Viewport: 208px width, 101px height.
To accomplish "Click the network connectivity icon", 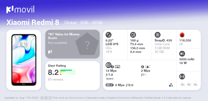I will pos(182,76).
